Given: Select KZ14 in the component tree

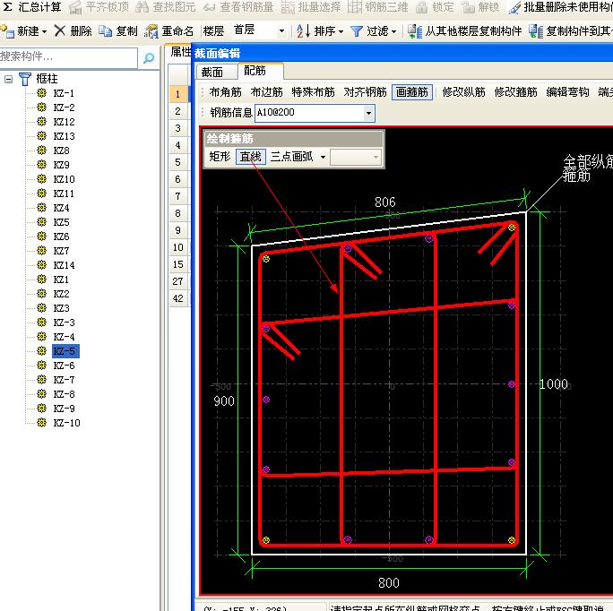Looking at the screenshot, I should (x=64, y=265).
